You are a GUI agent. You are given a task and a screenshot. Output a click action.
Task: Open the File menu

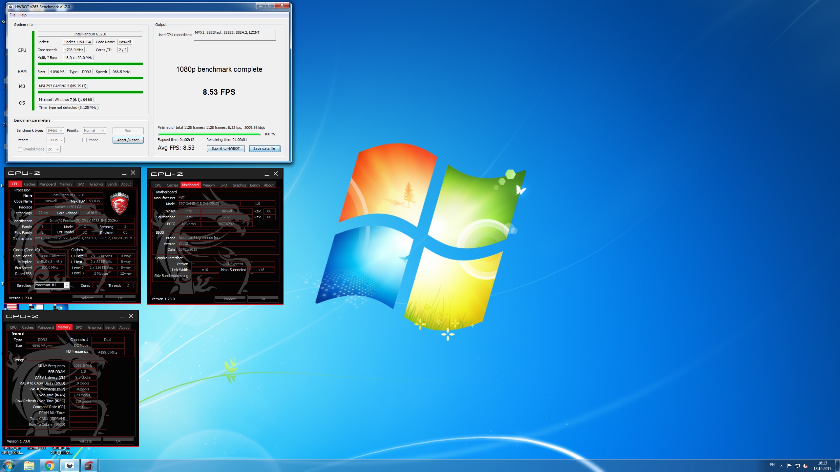click(x=12, y=15)
